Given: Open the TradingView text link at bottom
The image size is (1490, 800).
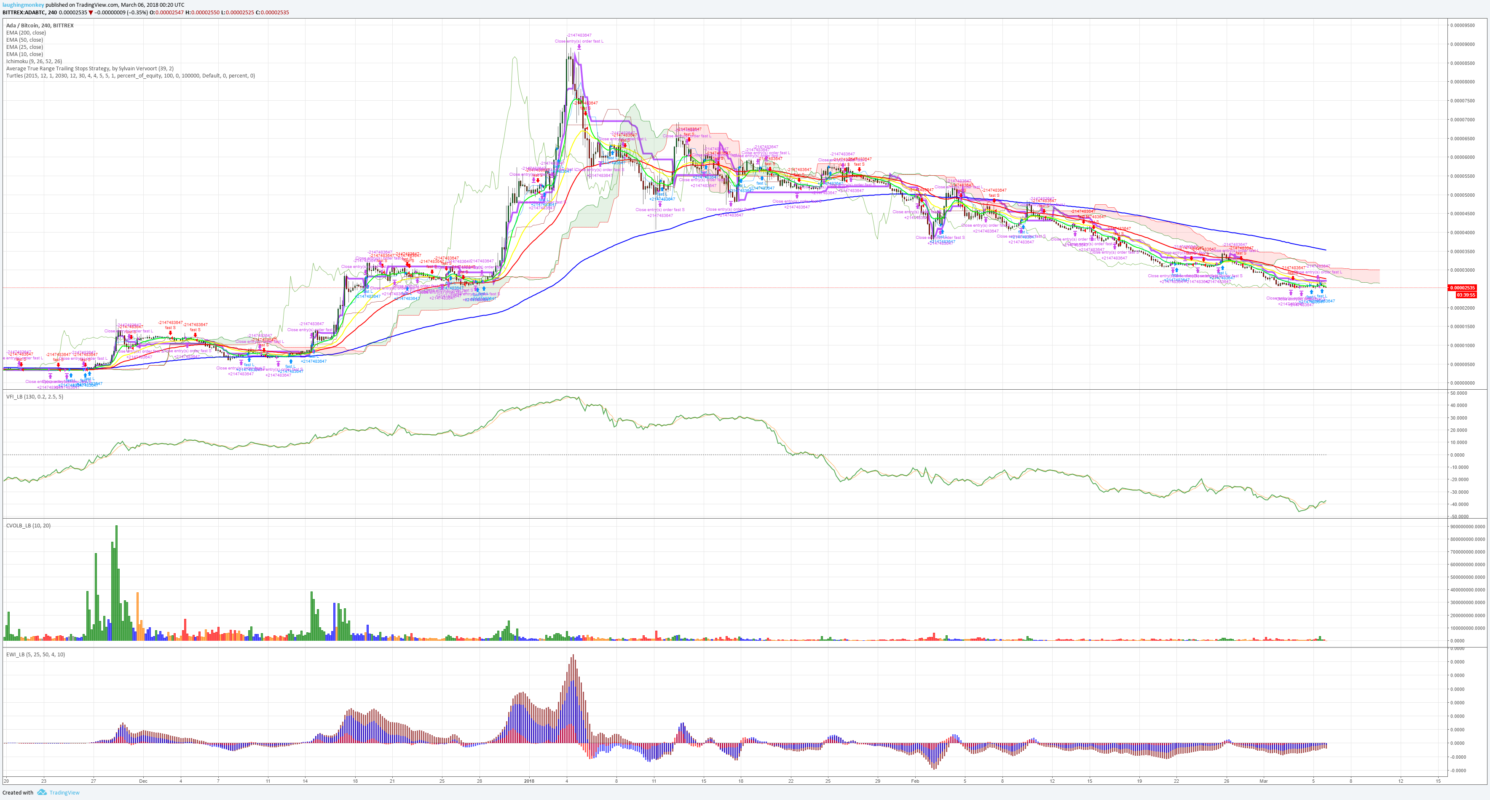Looking at the screenshot, I should click(x=64, y=792).
